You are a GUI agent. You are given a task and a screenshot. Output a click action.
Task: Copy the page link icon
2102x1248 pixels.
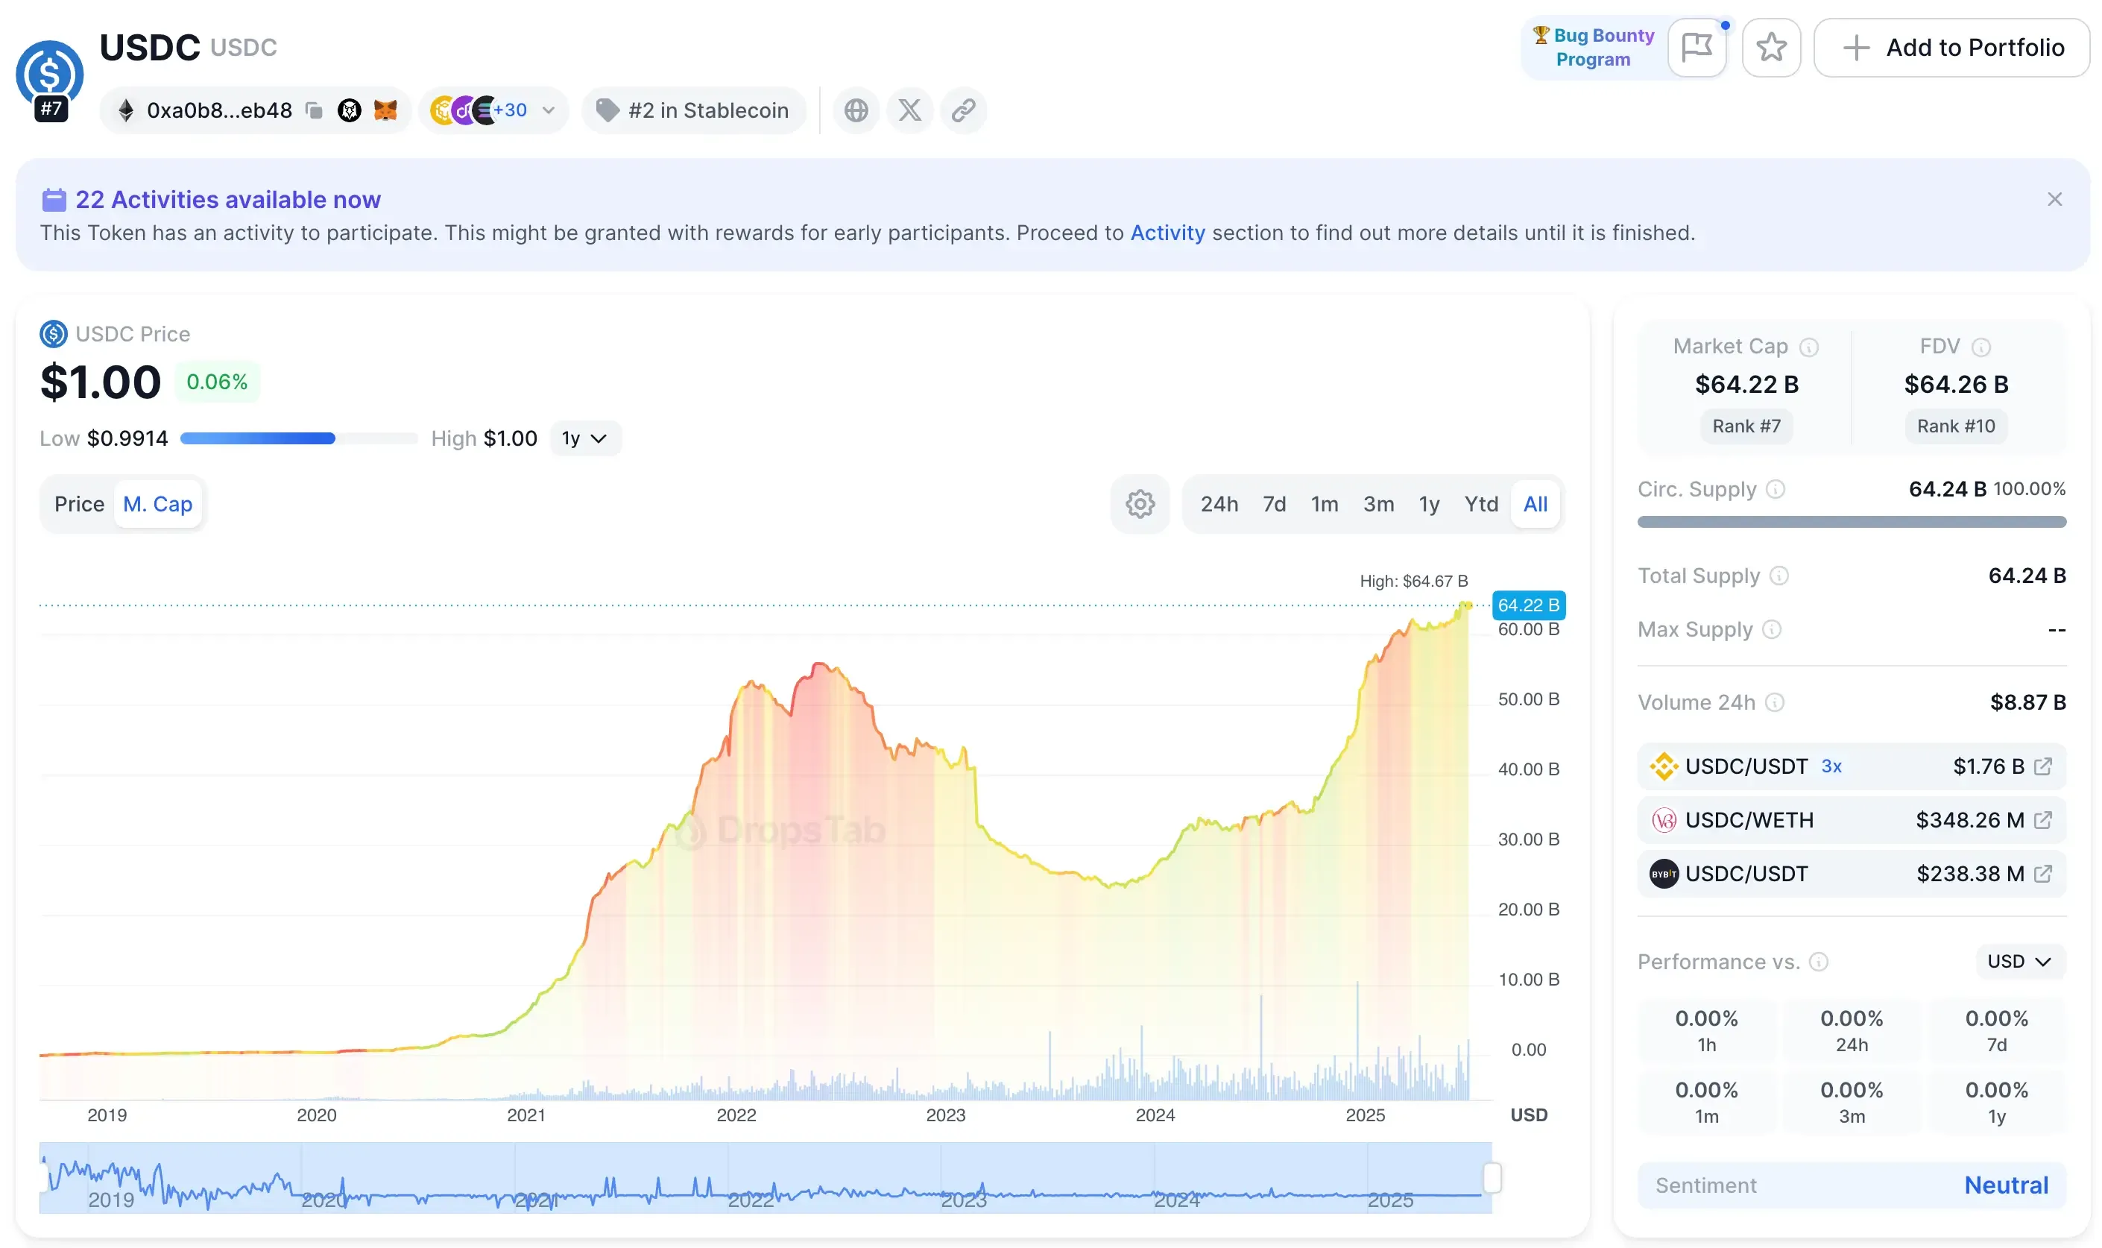tap(963, 110)
